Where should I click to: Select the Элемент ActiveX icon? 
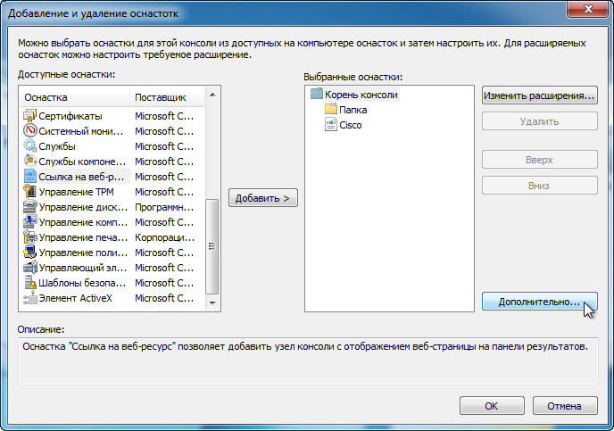point(29,298)
